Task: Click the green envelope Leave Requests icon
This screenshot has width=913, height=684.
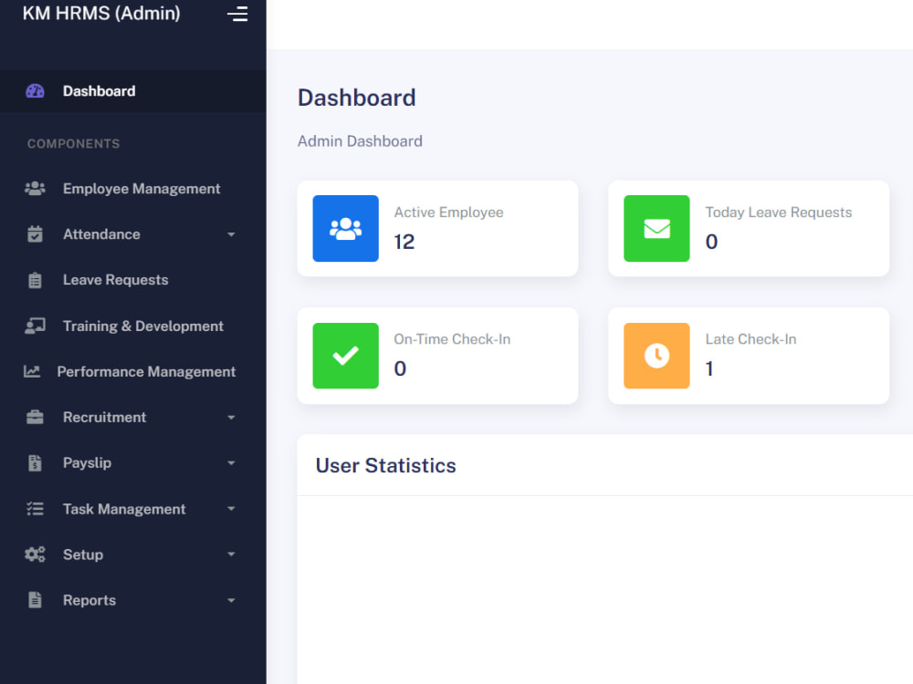Action: [x=656, y=228]
